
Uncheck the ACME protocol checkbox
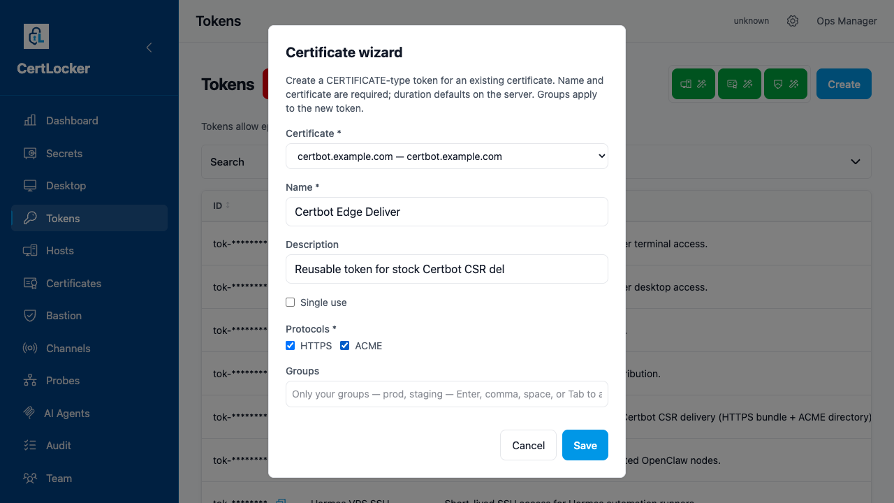tap(345, 346)
